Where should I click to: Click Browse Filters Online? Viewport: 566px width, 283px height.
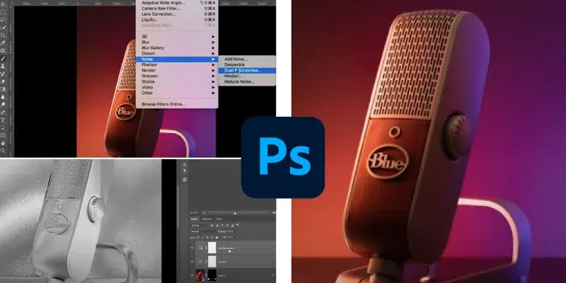(x=177, y=104)
